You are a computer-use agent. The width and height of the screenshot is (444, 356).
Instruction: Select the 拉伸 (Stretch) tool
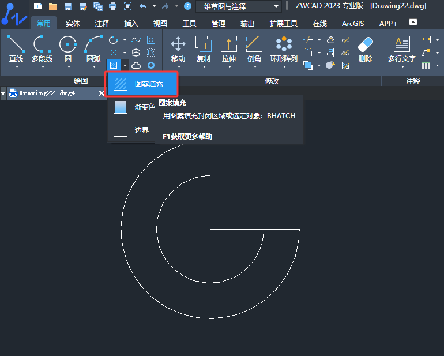tap(229, 48)
